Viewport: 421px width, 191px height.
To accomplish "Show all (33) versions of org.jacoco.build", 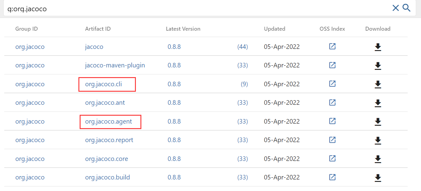I will click(x=243, y=177).
